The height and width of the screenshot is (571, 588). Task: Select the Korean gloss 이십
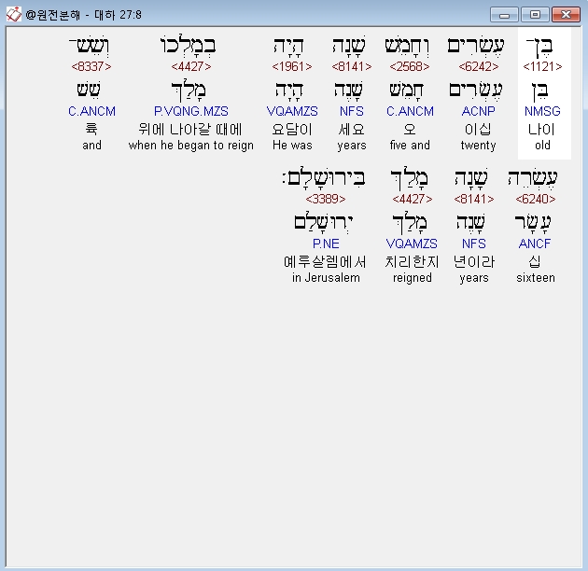point(478,130)
